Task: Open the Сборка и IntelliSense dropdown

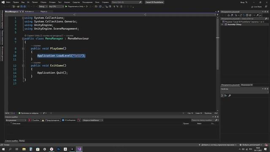Action: [93, 120]
